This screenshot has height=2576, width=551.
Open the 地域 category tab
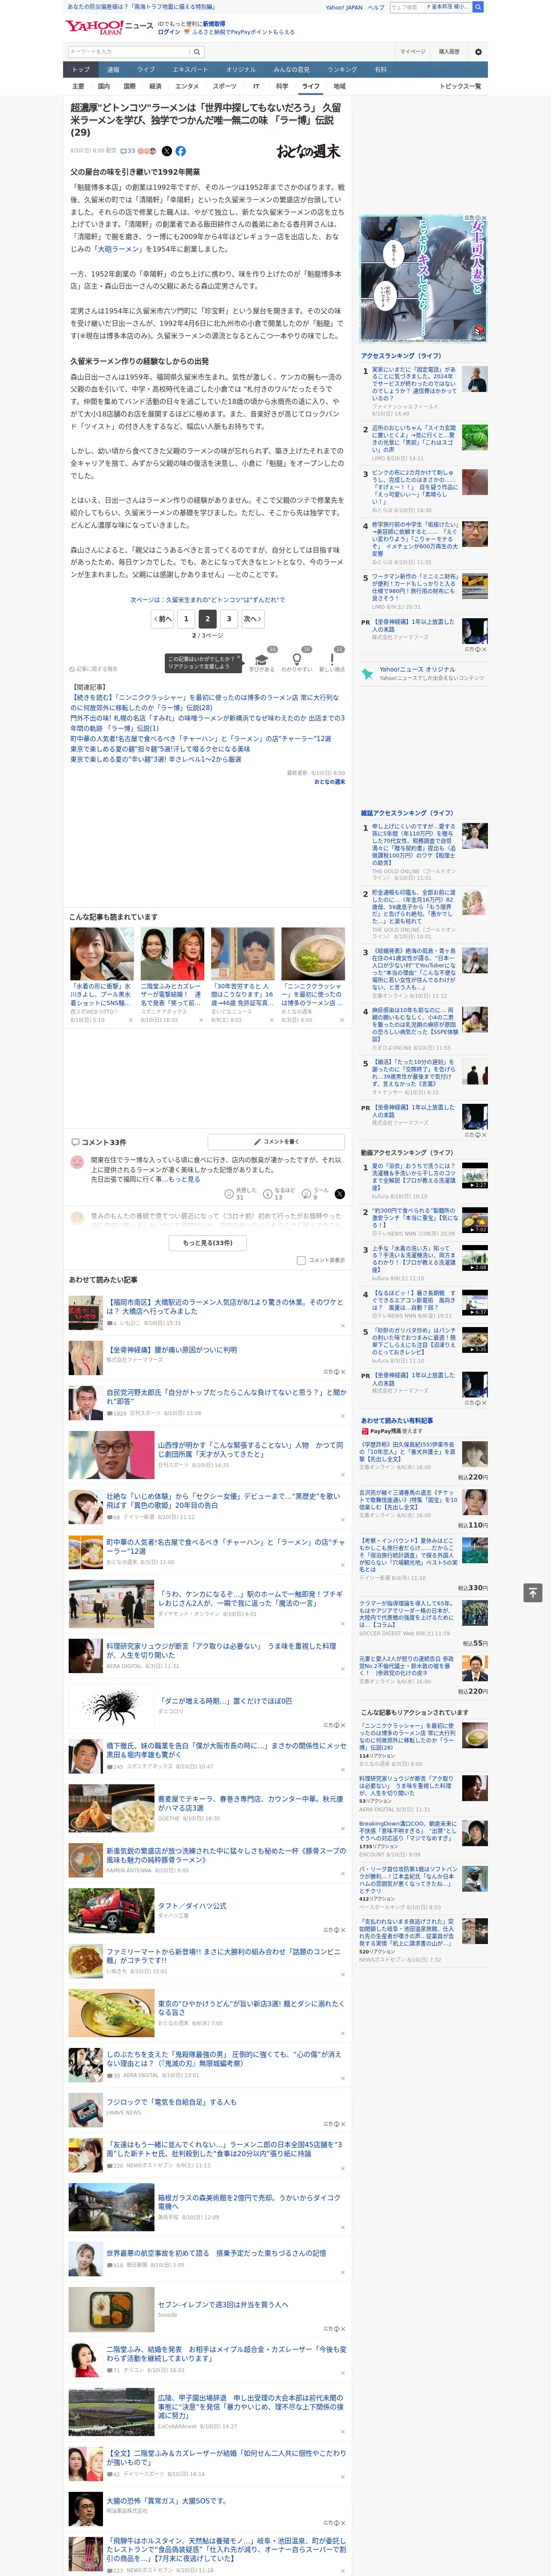339,86
